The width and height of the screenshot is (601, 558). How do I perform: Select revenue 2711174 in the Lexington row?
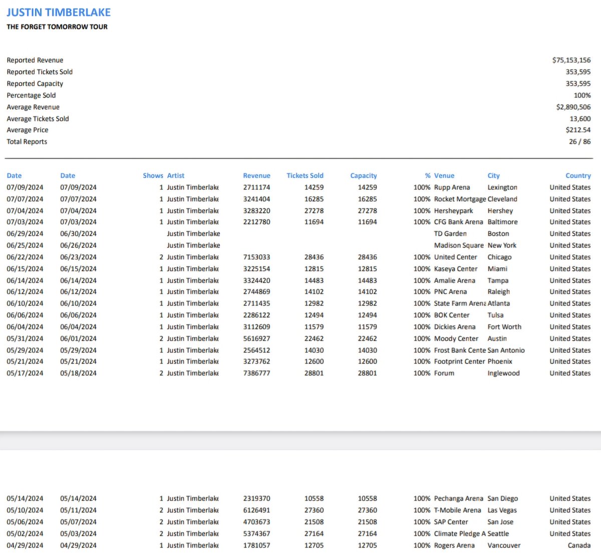256,187
